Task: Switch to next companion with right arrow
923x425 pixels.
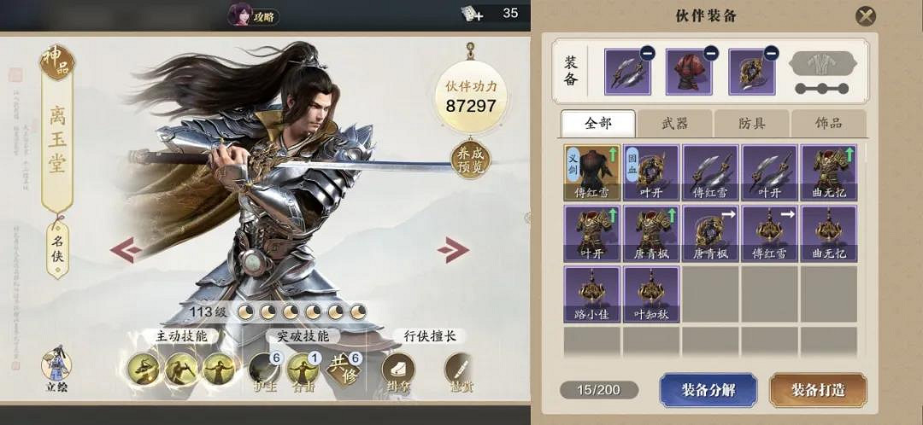Action: (x=453, y=250)
